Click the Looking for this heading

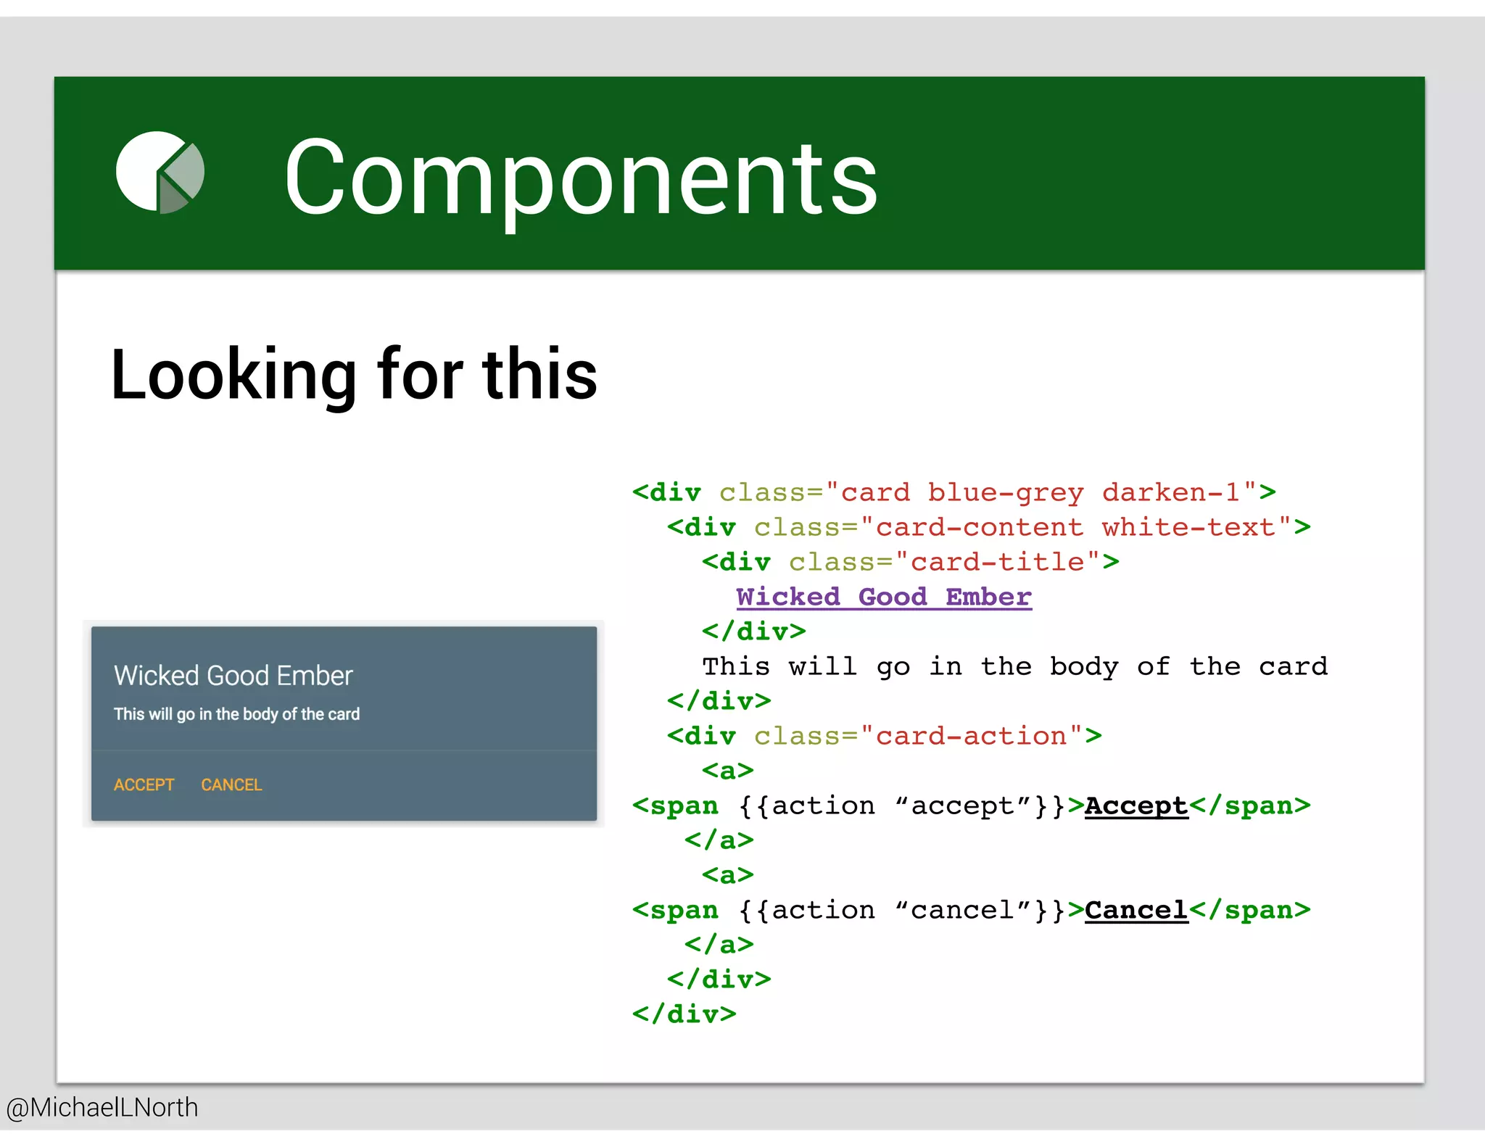pos(354,374)
